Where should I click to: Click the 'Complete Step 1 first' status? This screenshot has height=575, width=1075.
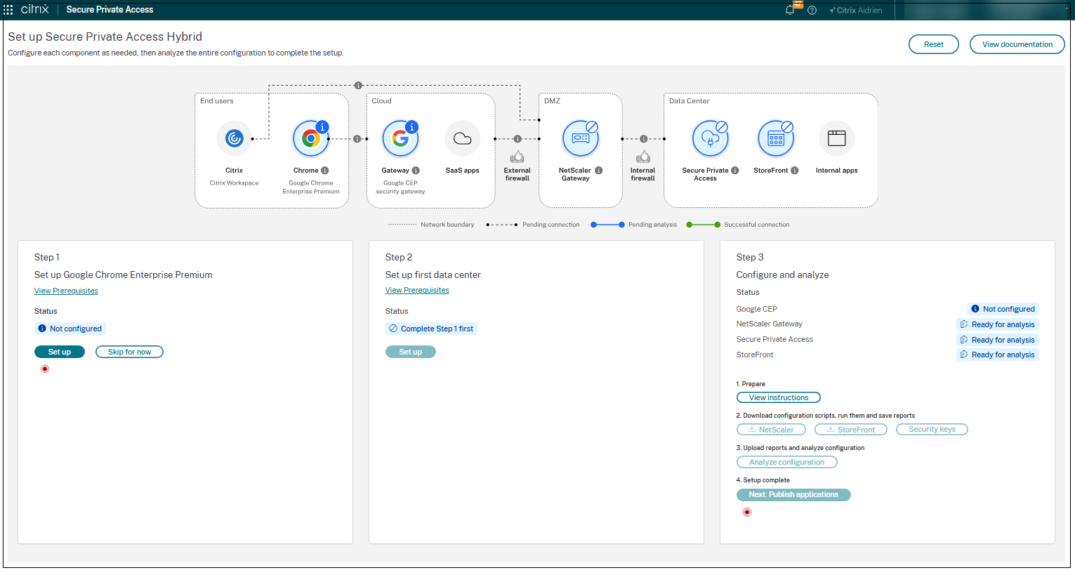pos(431,329)
